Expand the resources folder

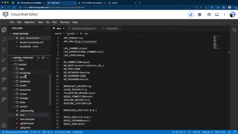click(x=13, y=90)
